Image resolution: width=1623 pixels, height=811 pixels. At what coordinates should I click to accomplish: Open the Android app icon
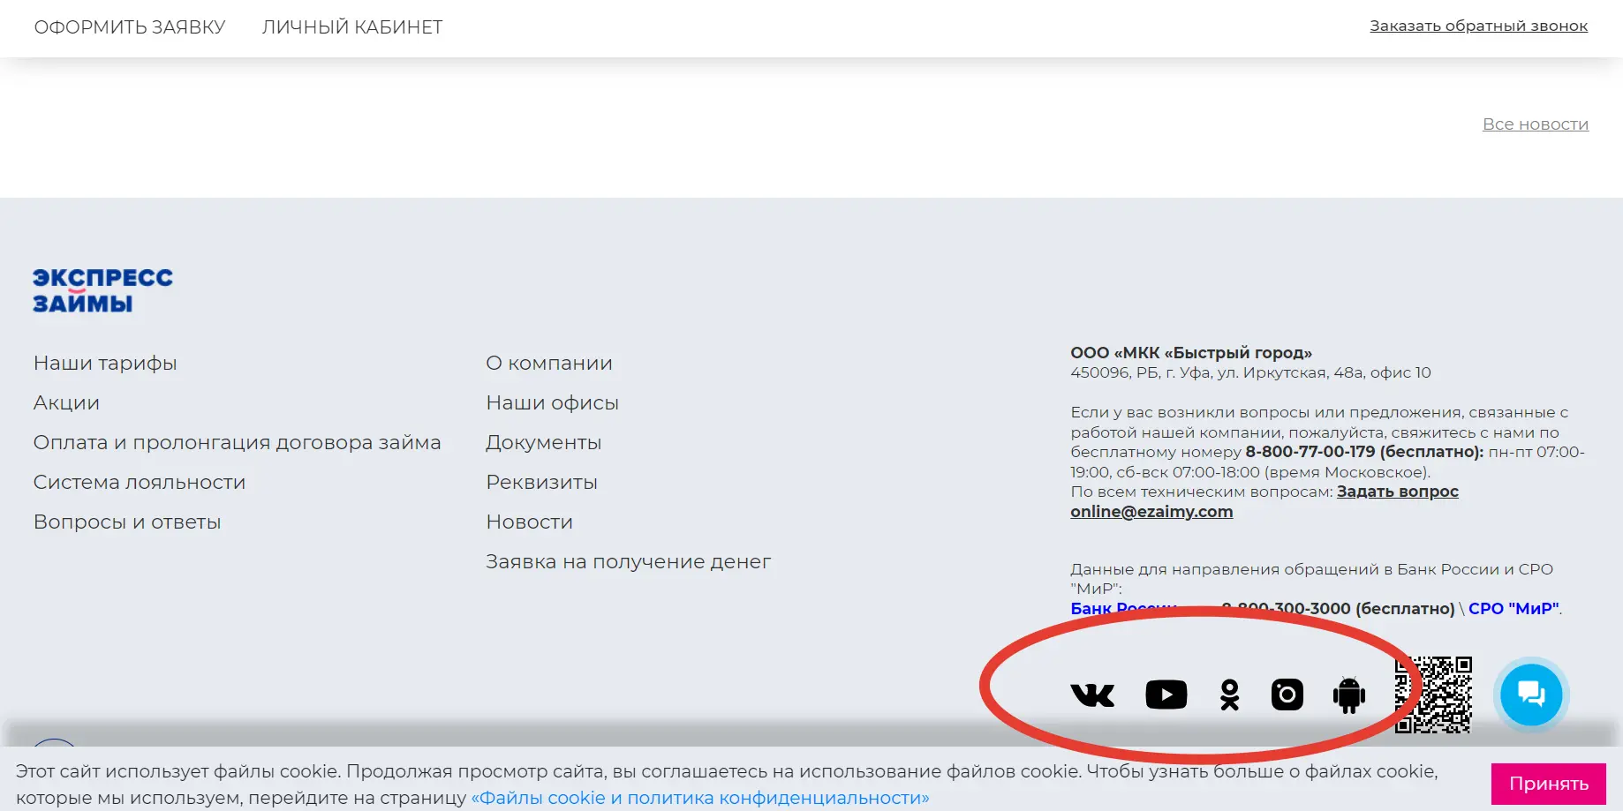point(1348,695)
